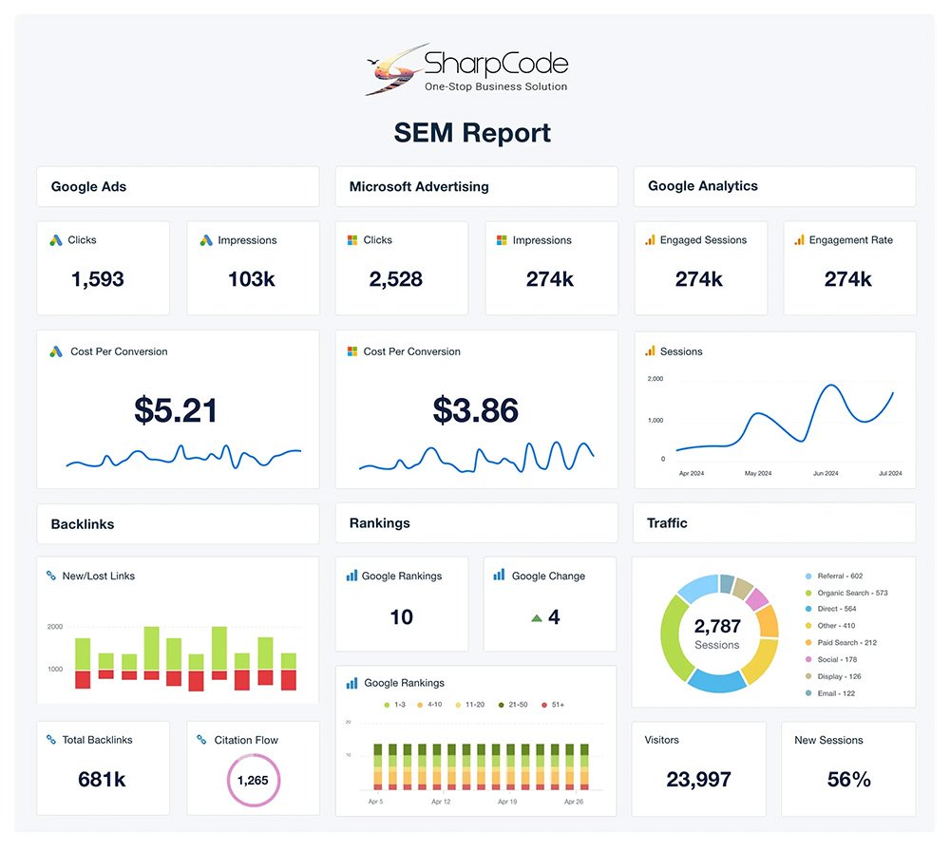950x851 pixels.
Task: Click the Google Change bar chart icon
Action: [x=499, y=576]
